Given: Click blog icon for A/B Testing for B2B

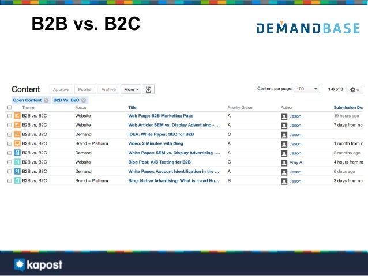Looking at the screenshot, I should (x=17, y=162).
